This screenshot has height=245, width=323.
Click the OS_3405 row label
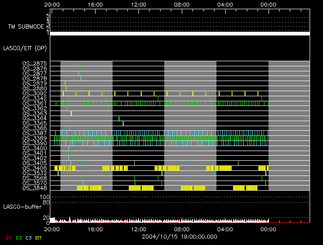pos(35,163)
